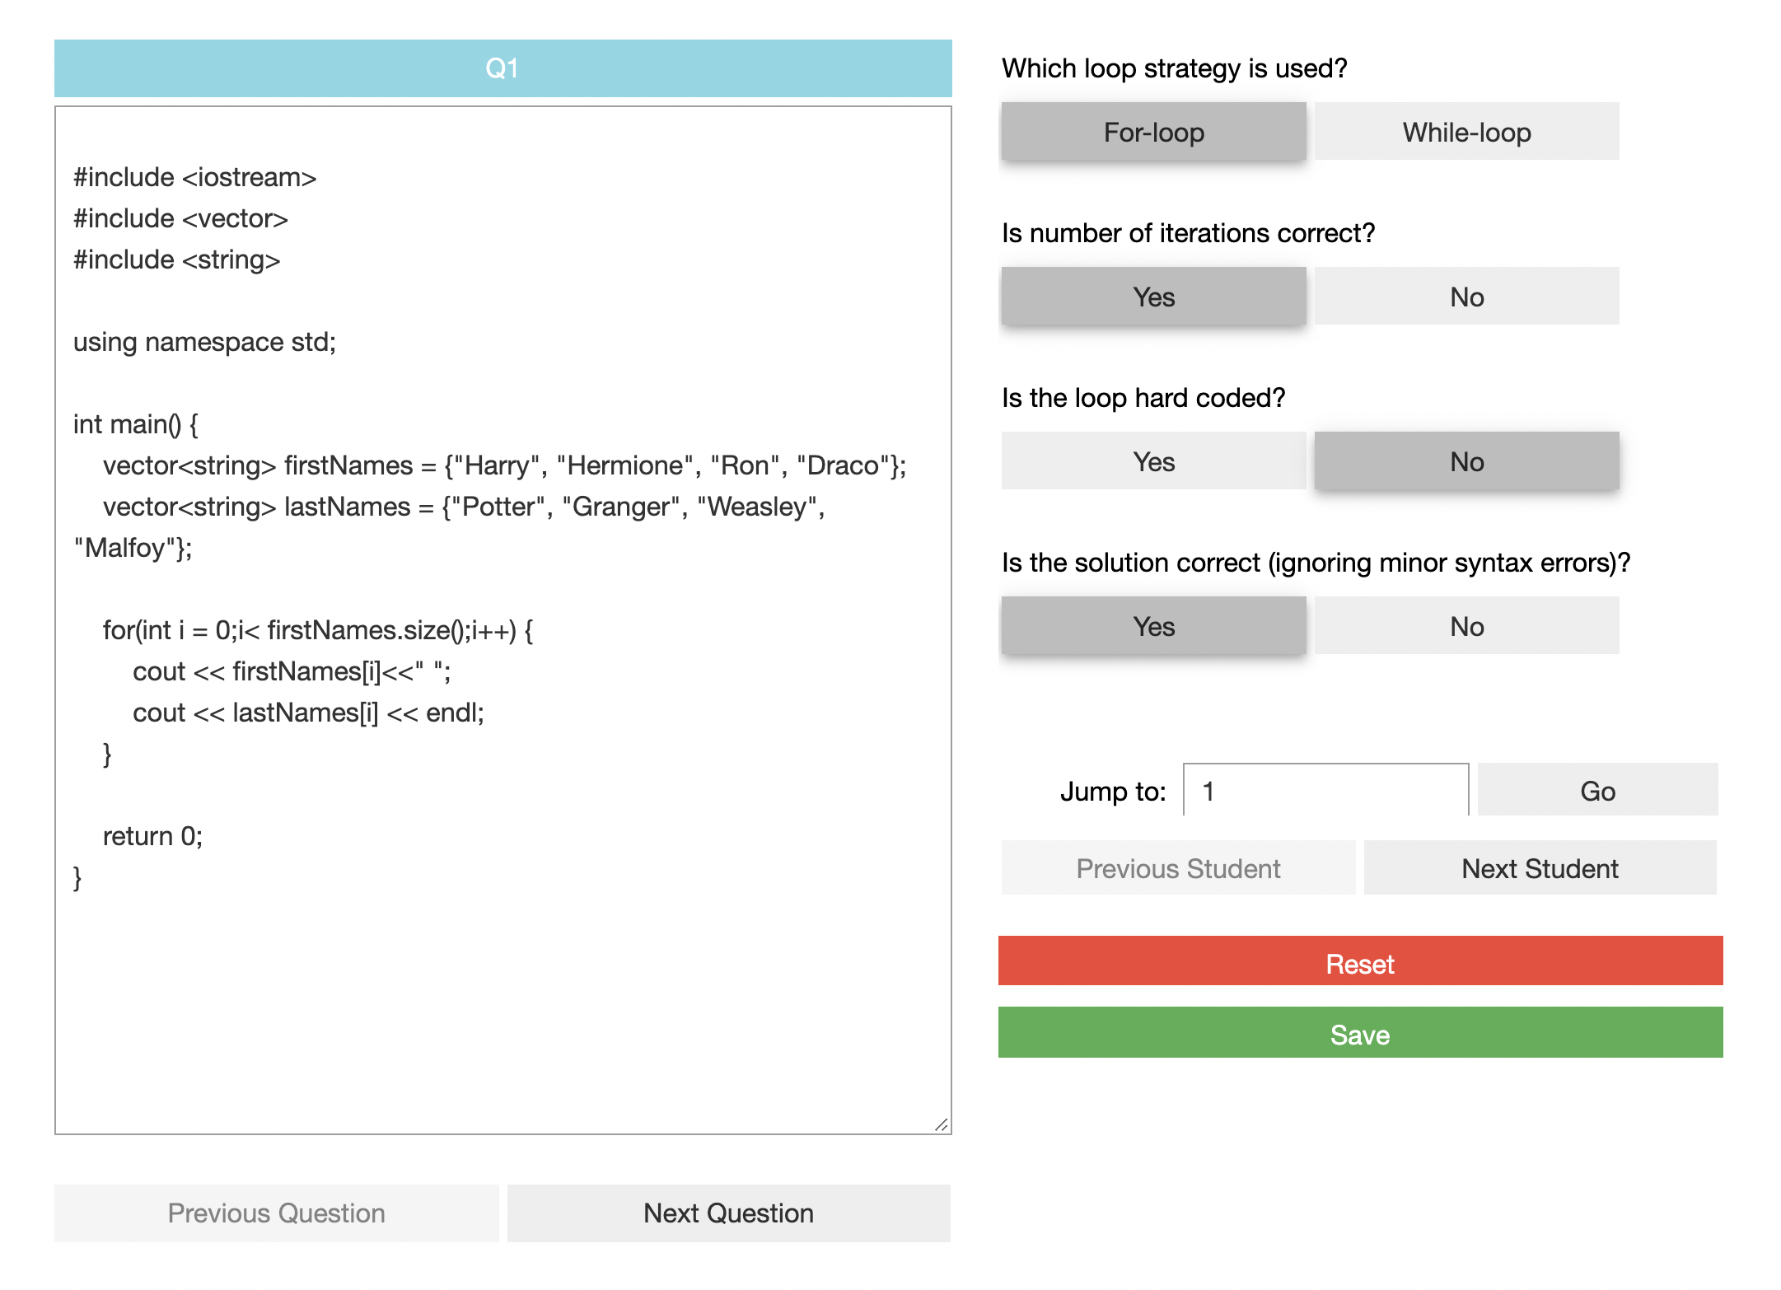Mark the solution correct as No

click(1466, 626)
